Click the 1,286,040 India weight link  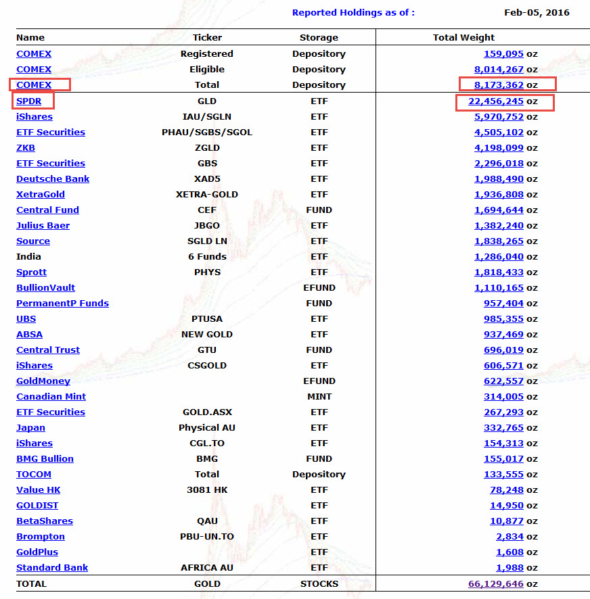point(499,257)
